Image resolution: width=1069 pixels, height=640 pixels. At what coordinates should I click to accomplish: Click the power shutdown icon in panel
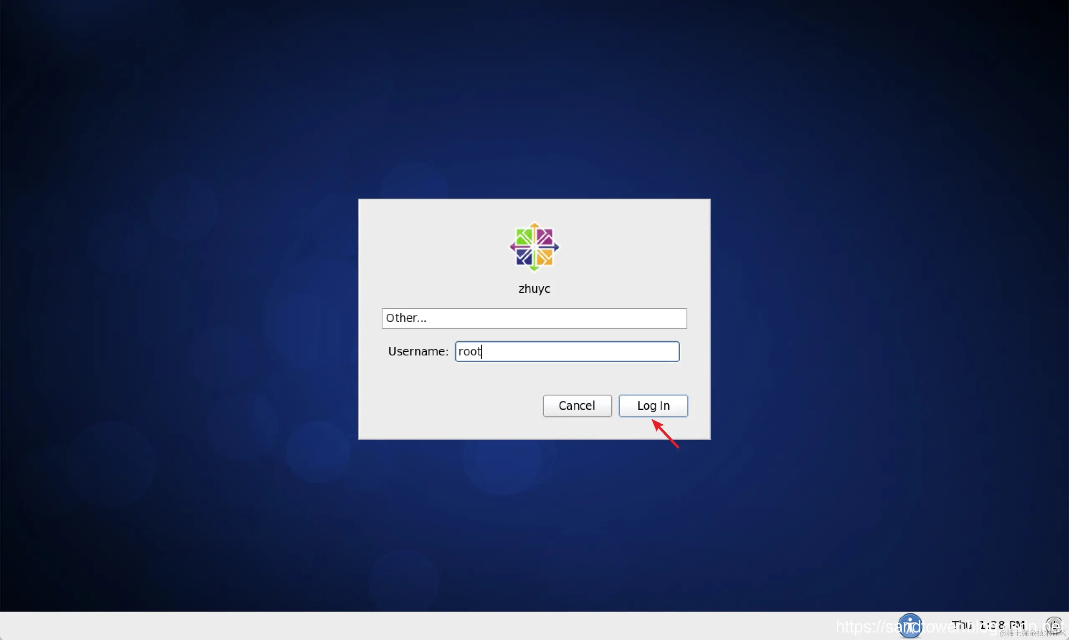coord(1054,624)
